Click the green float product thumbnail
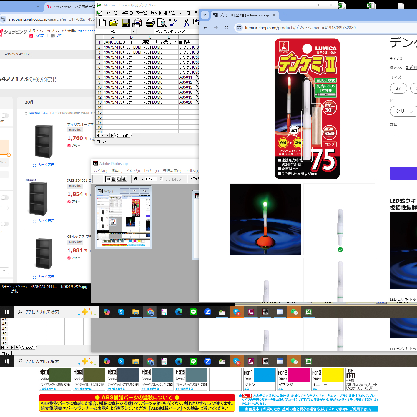The width and height of the screenshot is (417, 417). (x=265, y=219)
